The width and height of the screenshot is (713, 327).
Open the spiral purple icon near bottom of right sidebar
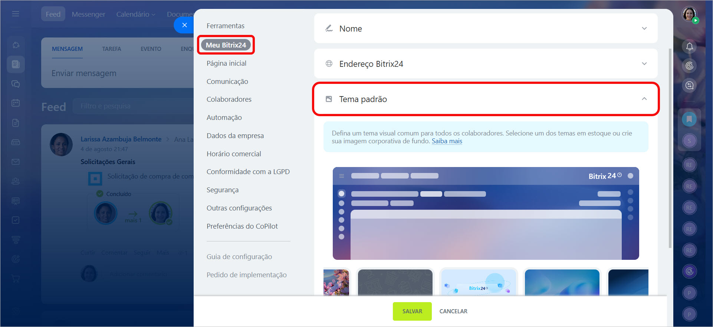pos(689,271)
